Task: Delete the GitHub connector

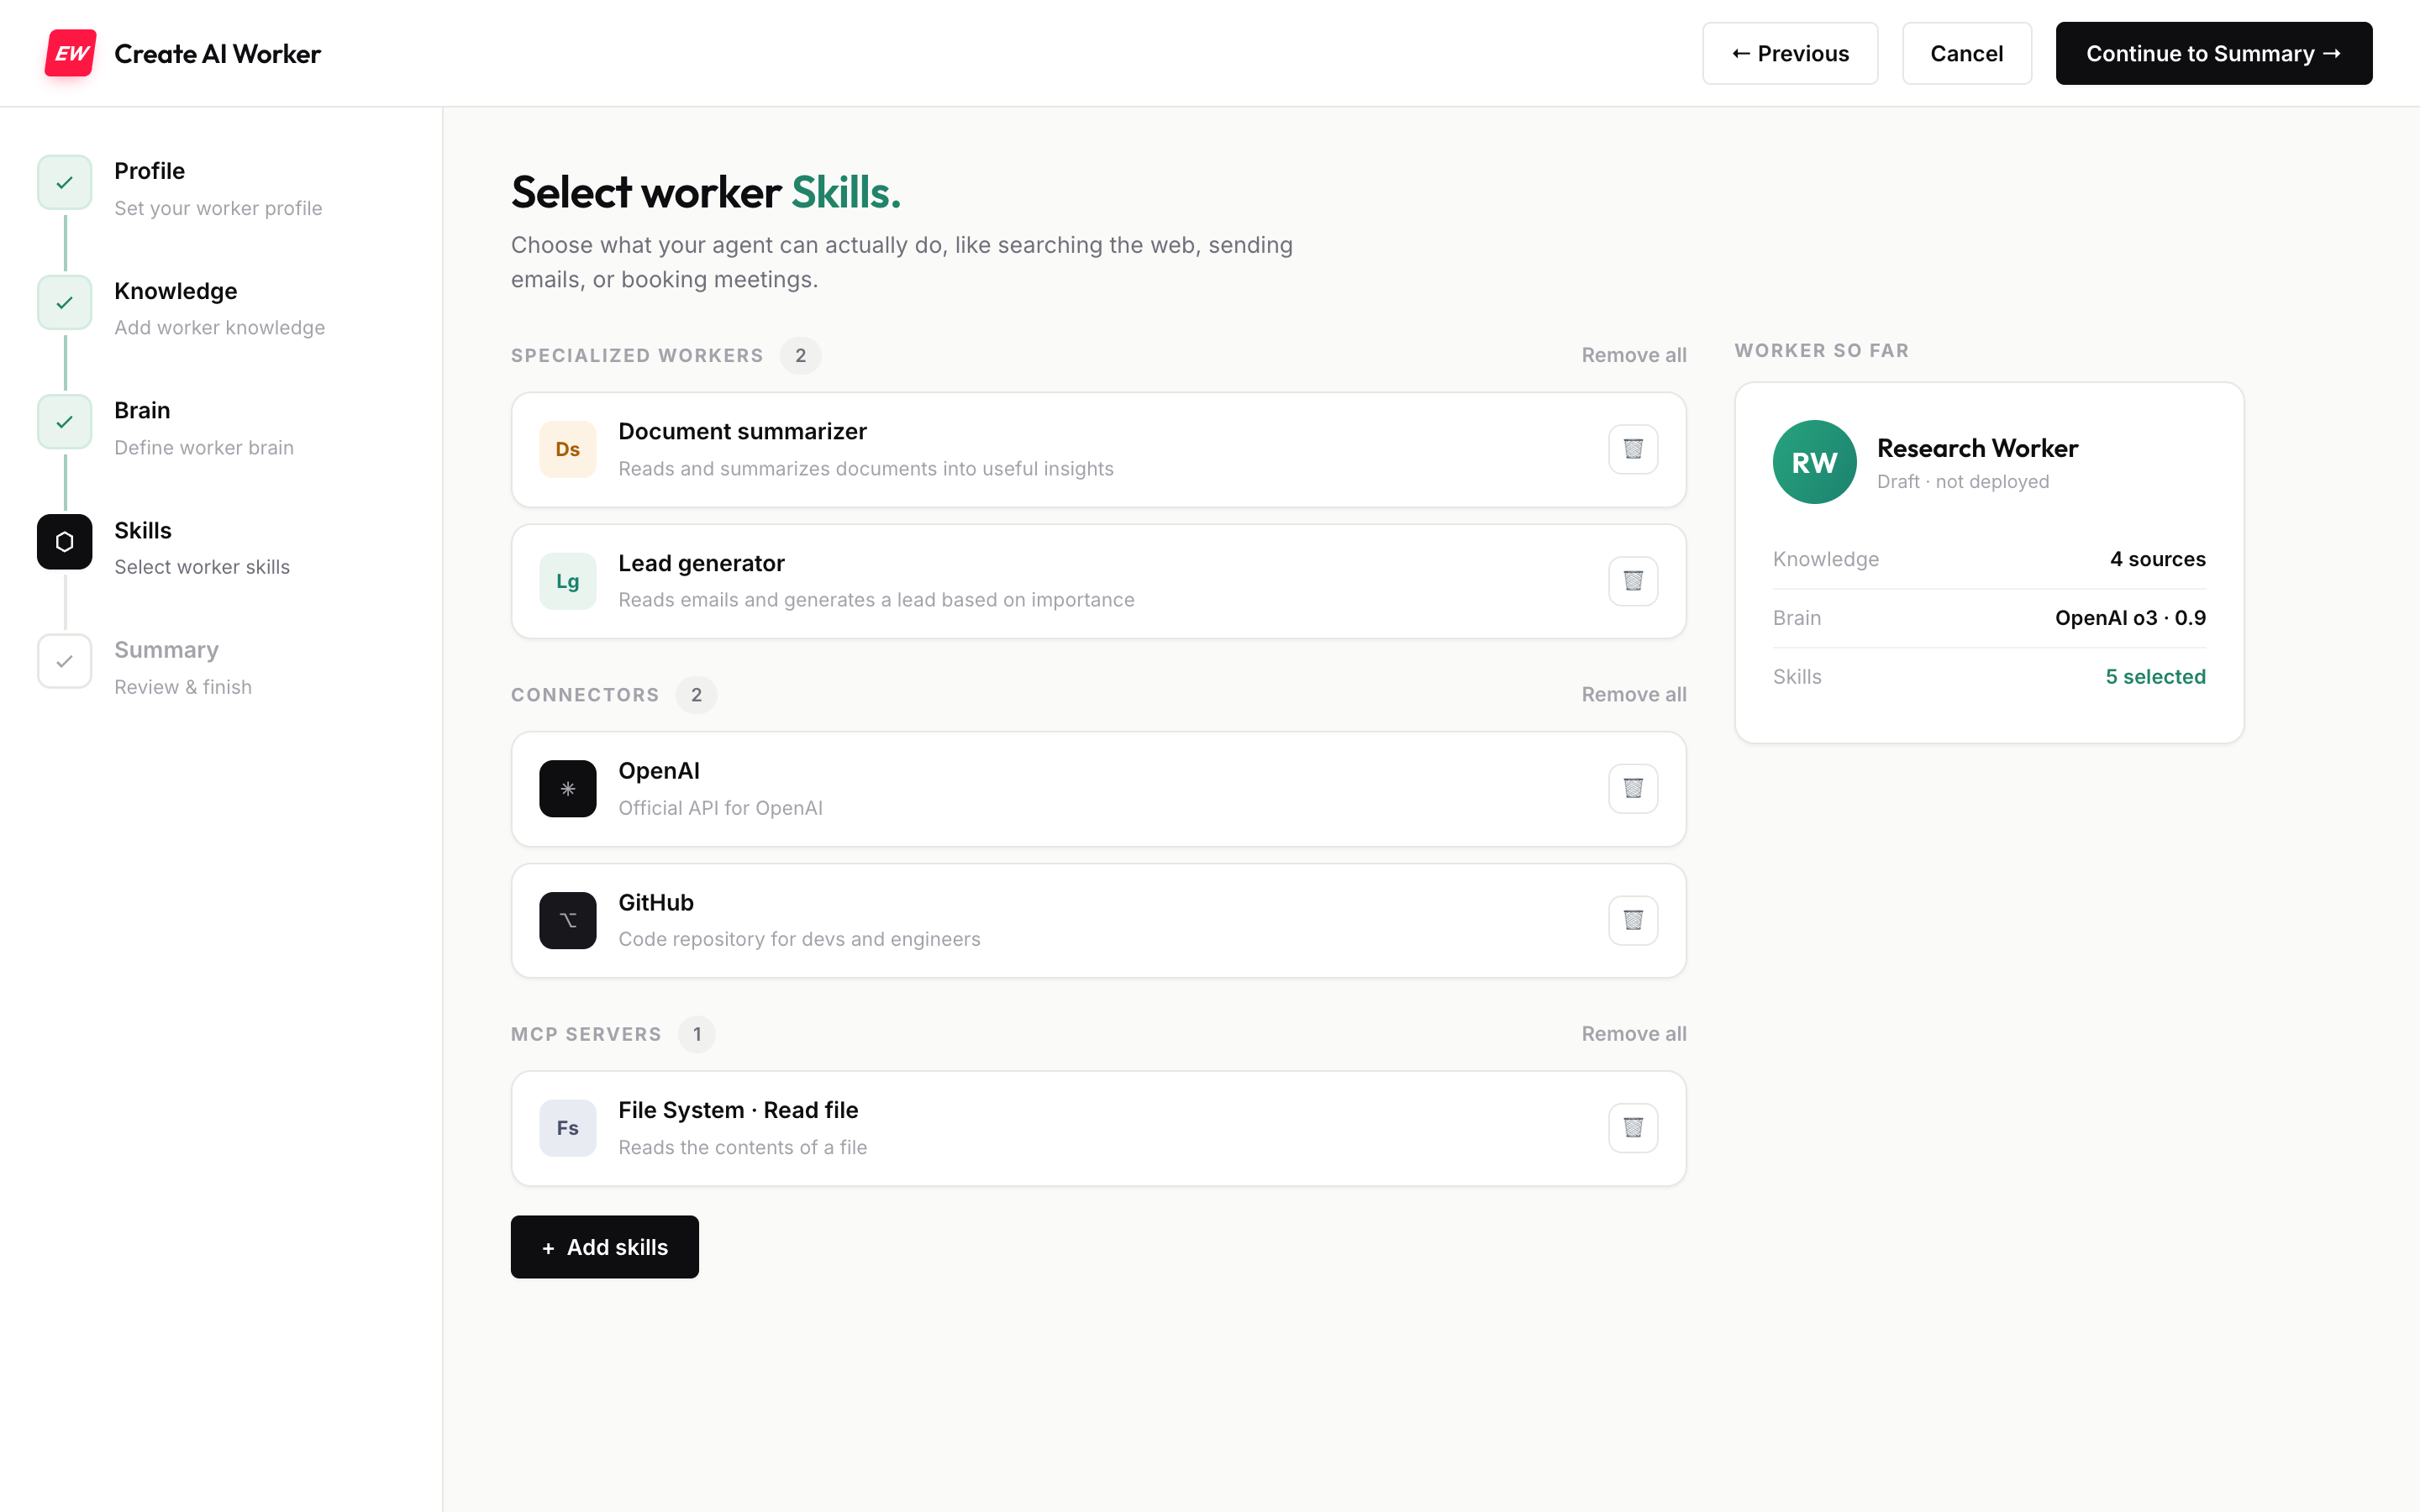Action: tap(1633, 920)
